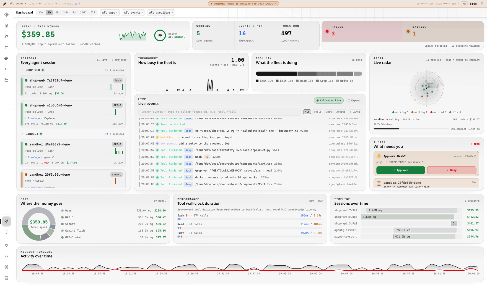Open the All events dropdown
This screenshot has width=487, height=285.
(x=133, y=13)
